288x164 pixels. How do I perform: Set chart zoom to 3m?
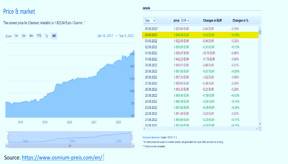24,36
